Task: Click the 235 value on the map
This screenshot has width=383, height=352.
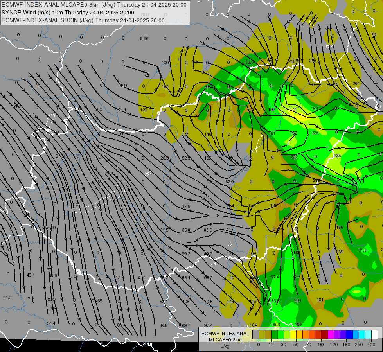Action: pos(337,156)
